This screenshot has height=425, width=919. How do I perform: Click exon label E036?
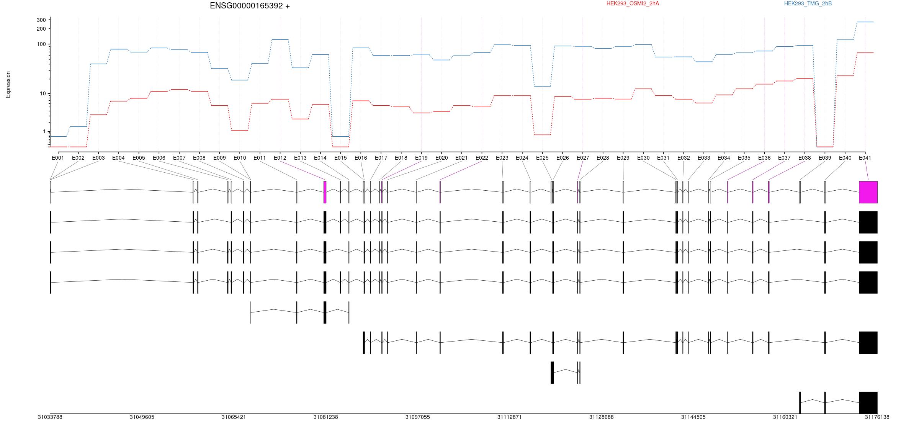click(764, 158)
